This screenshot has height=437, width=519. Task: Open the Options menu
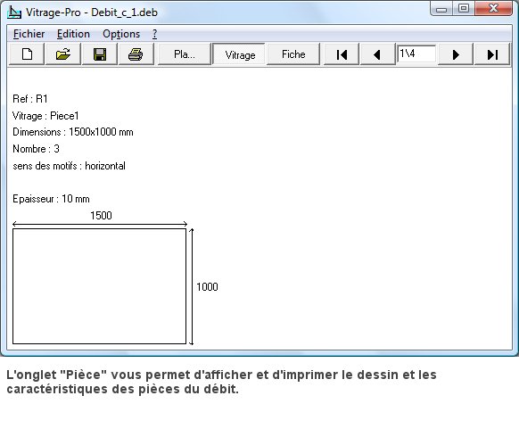tap(121, 34)
